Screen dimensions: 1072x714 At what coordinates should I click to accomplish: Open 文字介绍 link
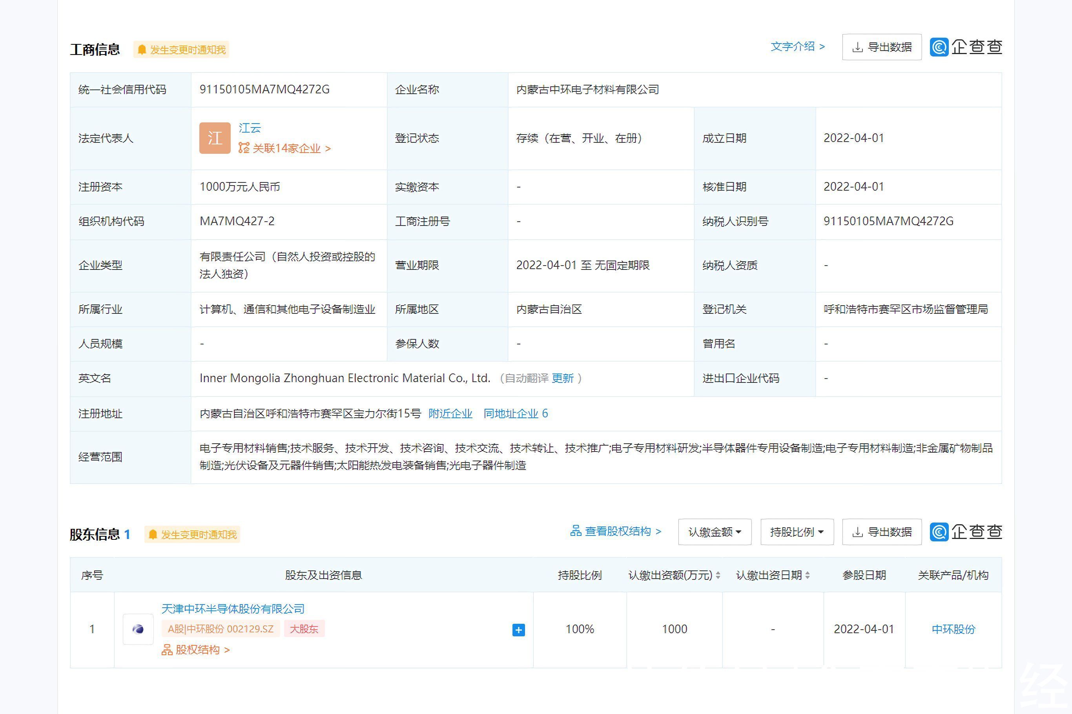tap(797, 46)
